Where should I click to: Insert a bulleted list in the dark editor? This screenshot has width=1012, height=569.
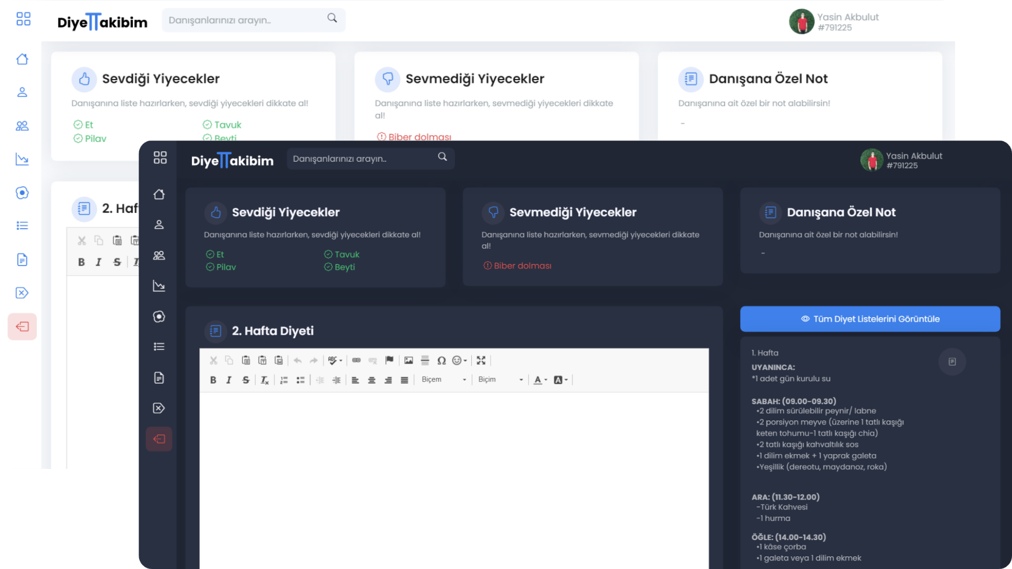pos(300,380)
